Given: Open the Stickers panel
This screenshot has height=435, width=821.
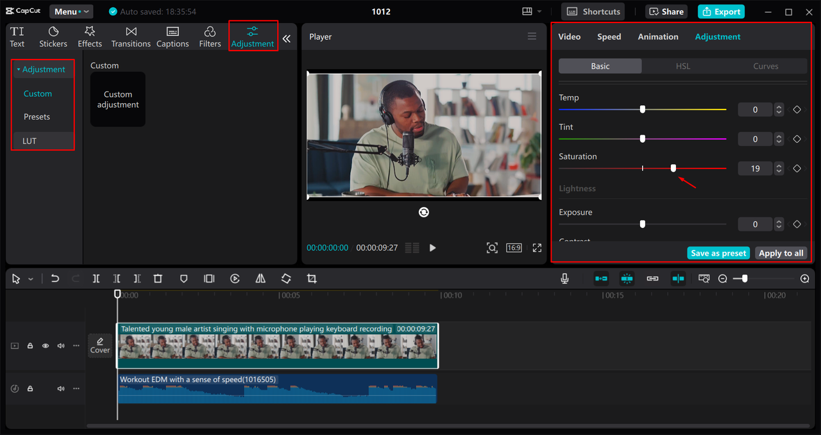Looking at the screenshot, I should [53, 37].
